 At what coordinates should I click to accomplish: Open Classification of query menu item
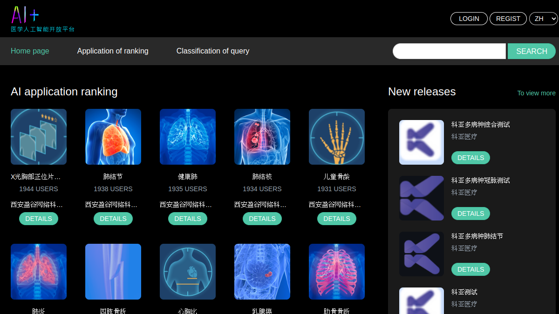(x=213, y=51)
